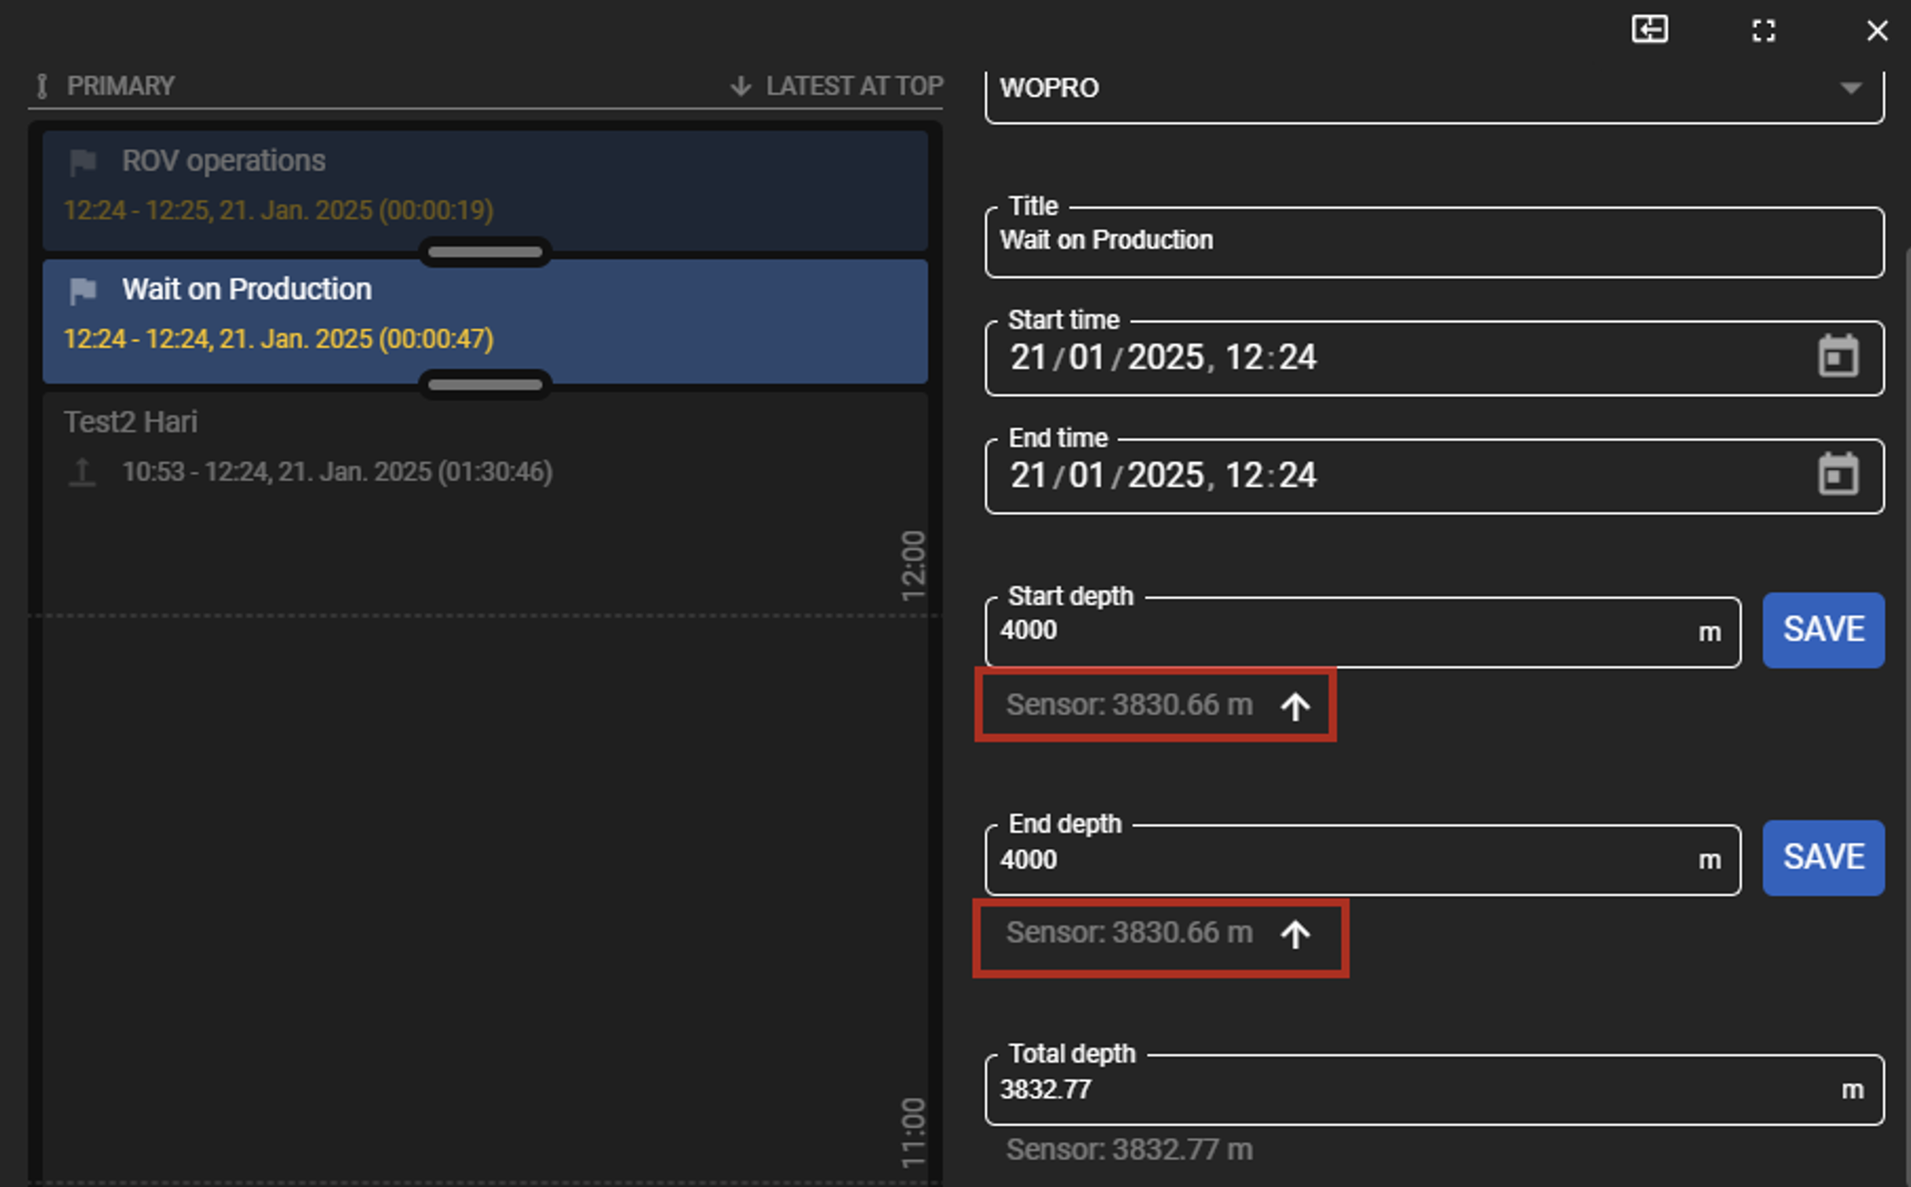The image size is (1911, 1187).
Task: Toggle LATEST AT TOP sort order
Action: click(x=837, y=86)
